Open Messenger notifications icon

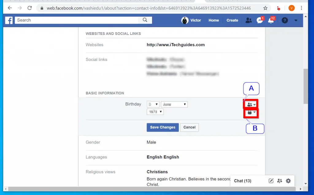[260, 20]
